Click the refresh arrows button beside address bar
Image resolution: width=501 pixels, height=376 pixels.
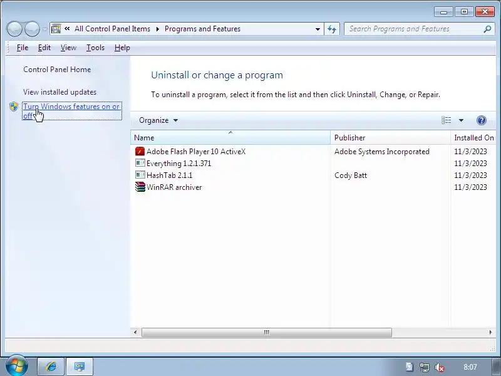tap(332, 29)
